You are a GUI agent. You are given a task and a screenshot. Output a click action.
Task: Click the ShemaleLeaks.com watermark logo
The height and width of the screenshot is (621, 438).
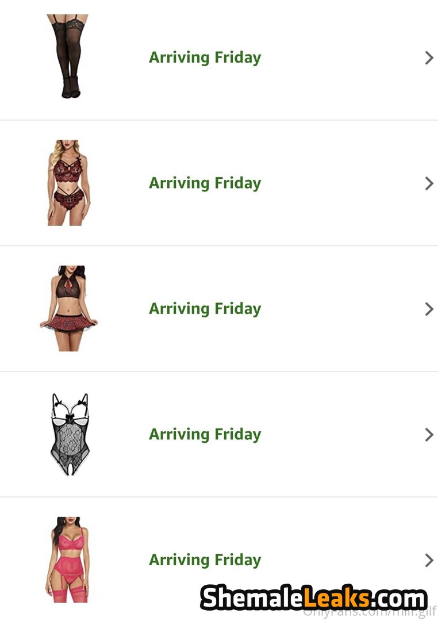click(x=314, y=599)
